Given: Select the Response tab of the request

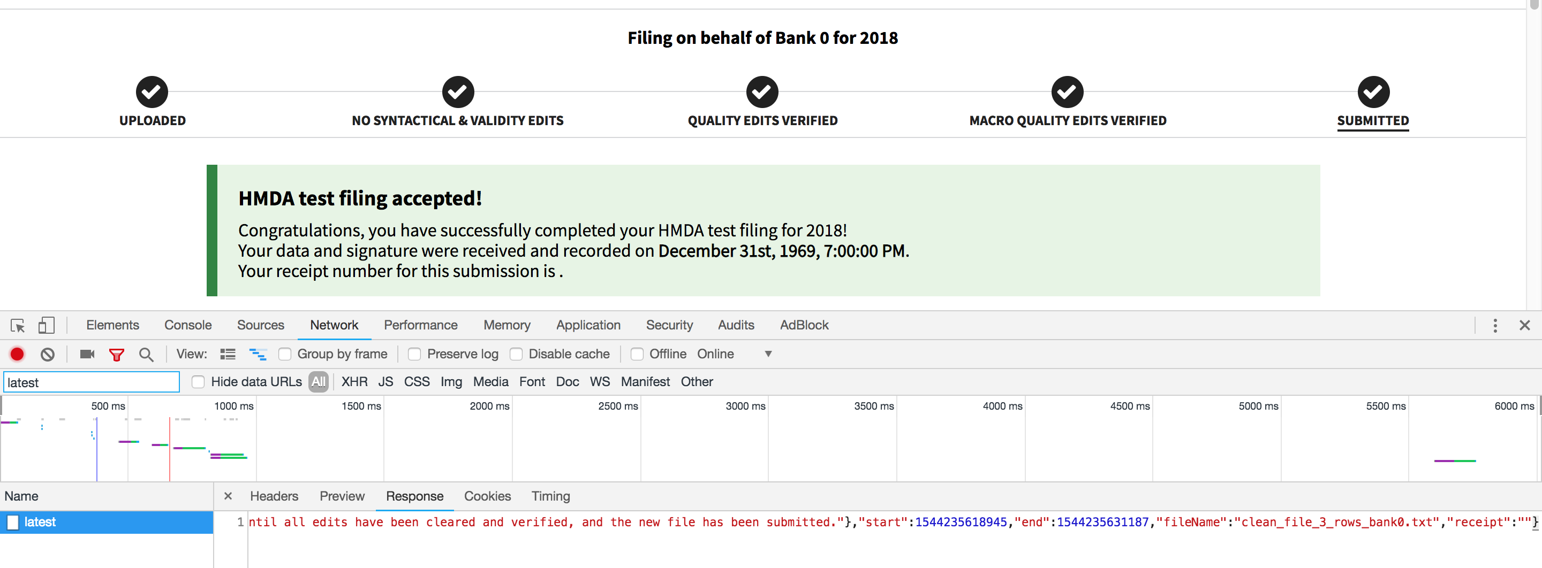Looking at the screenshot, I should click(x=414, y=496).
